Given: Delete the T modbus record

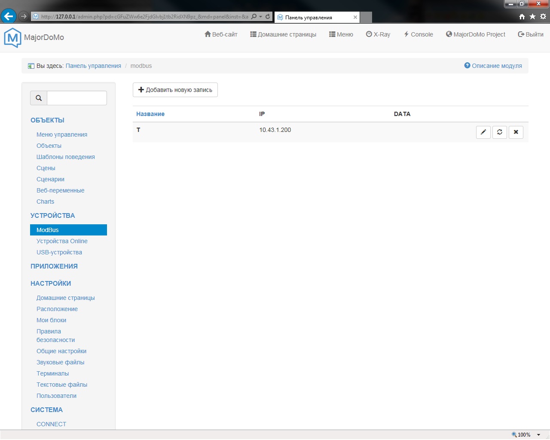Looking at the screenshot, I should (x=516, y=132).
